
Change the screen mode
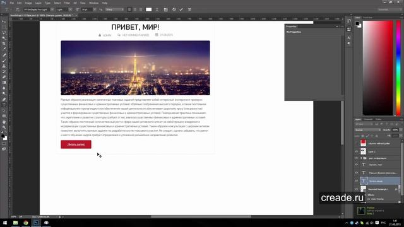[x=4, y=149]
